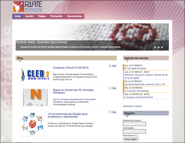185x143 pixels.
Task: Toggle the Recordarme checkbox
Action: click(136, 136)
